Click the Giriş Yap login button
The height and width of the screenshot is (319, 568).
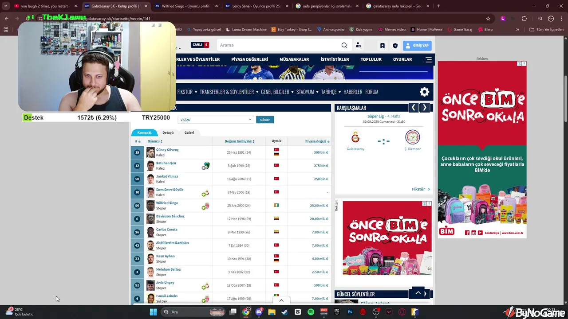click(x=417, y=45)
